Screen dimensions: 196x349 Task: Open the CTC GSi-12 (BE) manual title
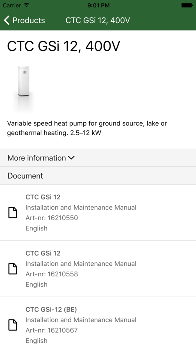(x=51, y=309)
